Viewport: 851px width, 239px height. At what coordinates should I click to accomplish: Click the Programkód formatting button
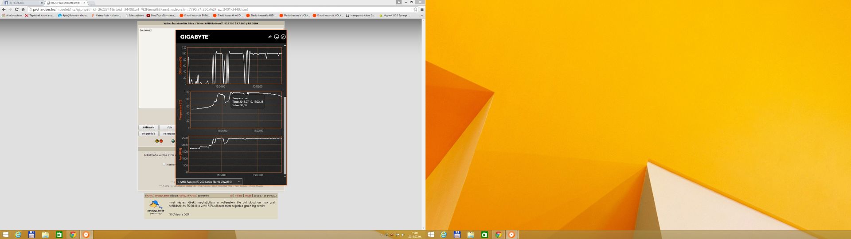pos(148,134)
